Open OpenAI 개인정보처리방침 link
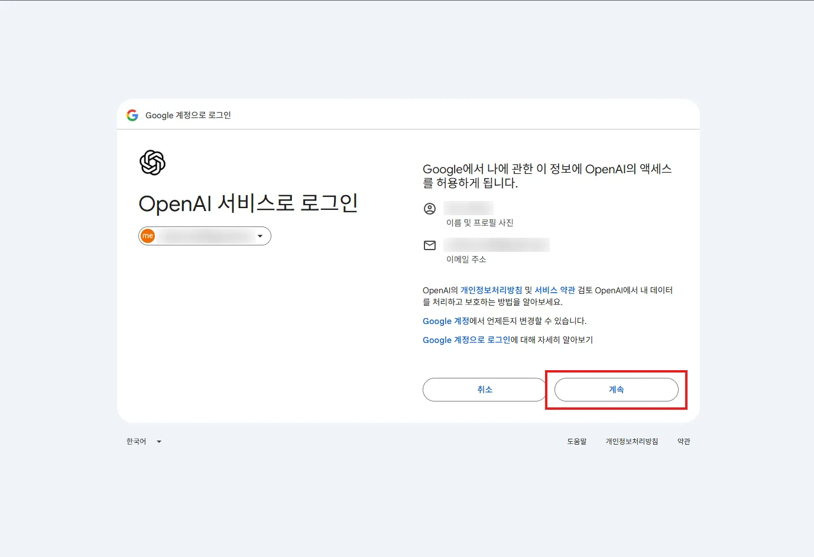This screenshot has width=814, height=557. click(x=491, y=290)
